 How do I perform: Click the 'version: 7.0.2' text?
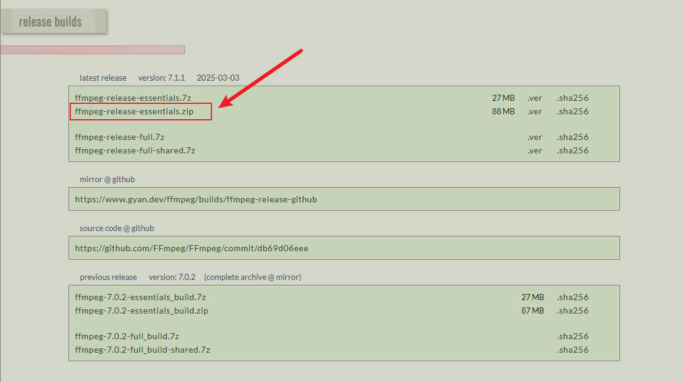pyautogui.click(x=172, y=277)
